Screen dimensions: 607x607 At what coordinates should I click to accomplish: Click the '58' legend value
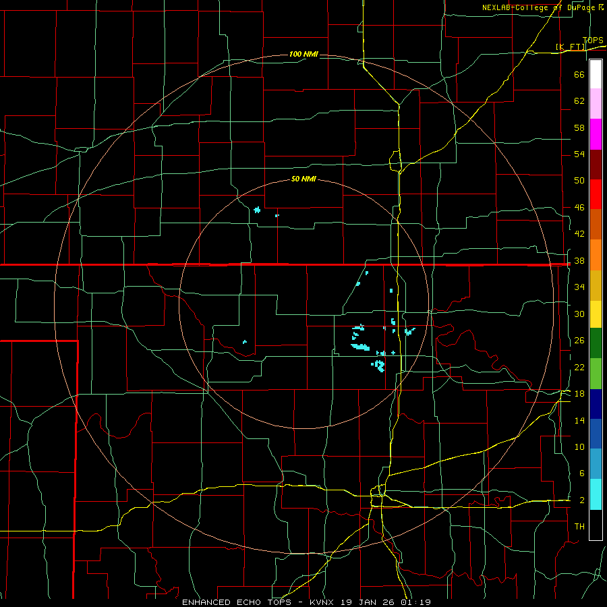click(x=579, y=127)
